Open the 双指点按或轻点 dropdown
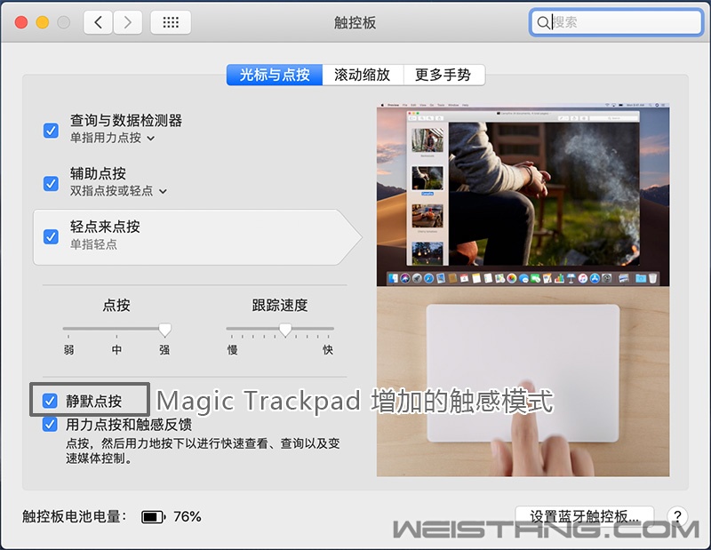This screenshot has width=711, height=550. coord(118,191)
